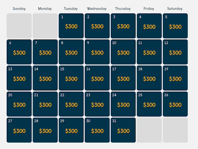Click the Wednesday column header
Viewport: 198px width, 149px height.
[97, 9]
